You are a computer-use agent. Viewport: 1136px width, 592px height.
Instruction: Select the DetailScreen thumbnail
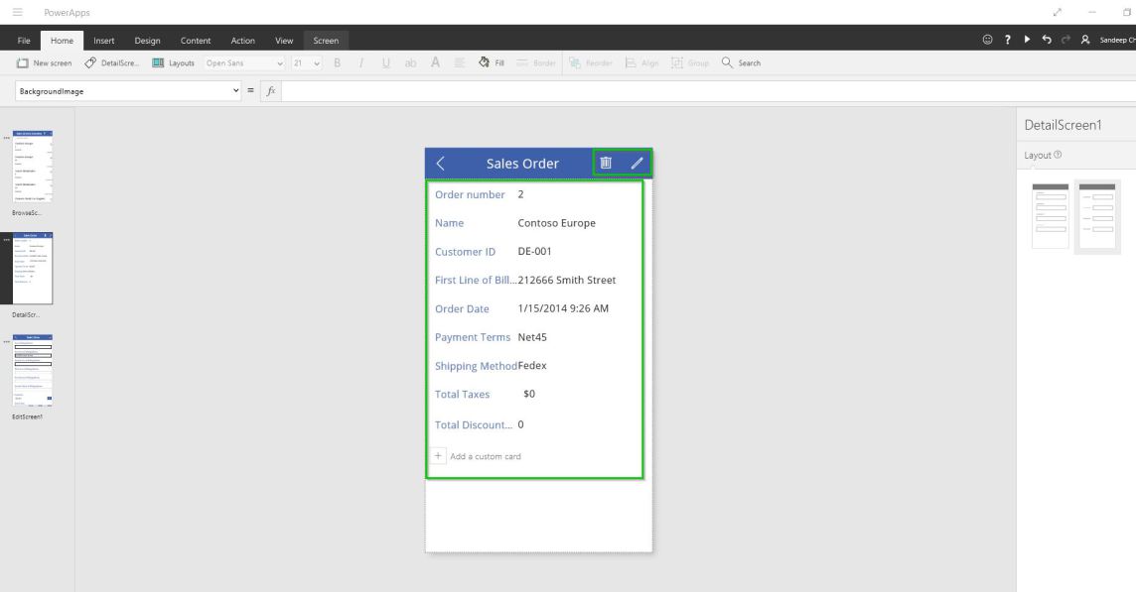point(33,268)
